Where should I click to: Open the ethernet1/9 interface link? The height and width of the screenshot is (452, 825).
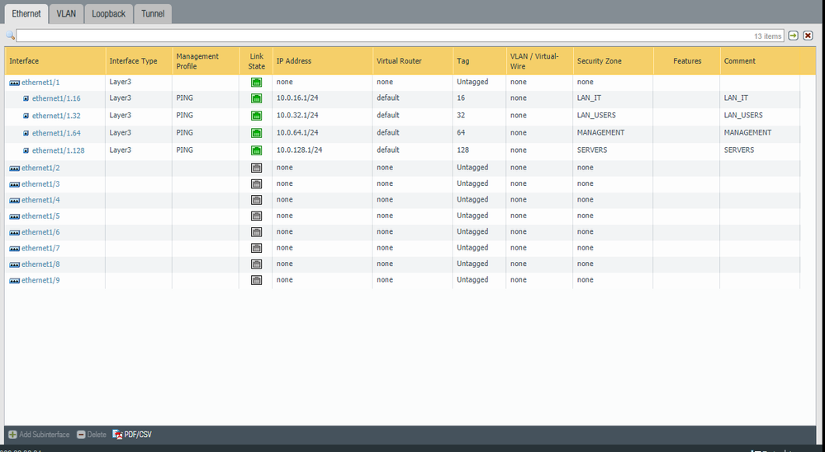coord(40,280)
